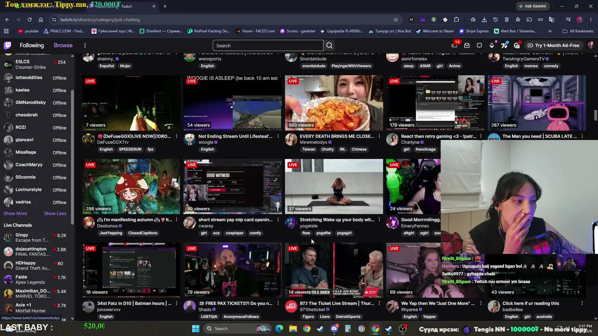This screenshot has height=336, width=598.
Task: Open site information icon in address bar
Action: 54,20
